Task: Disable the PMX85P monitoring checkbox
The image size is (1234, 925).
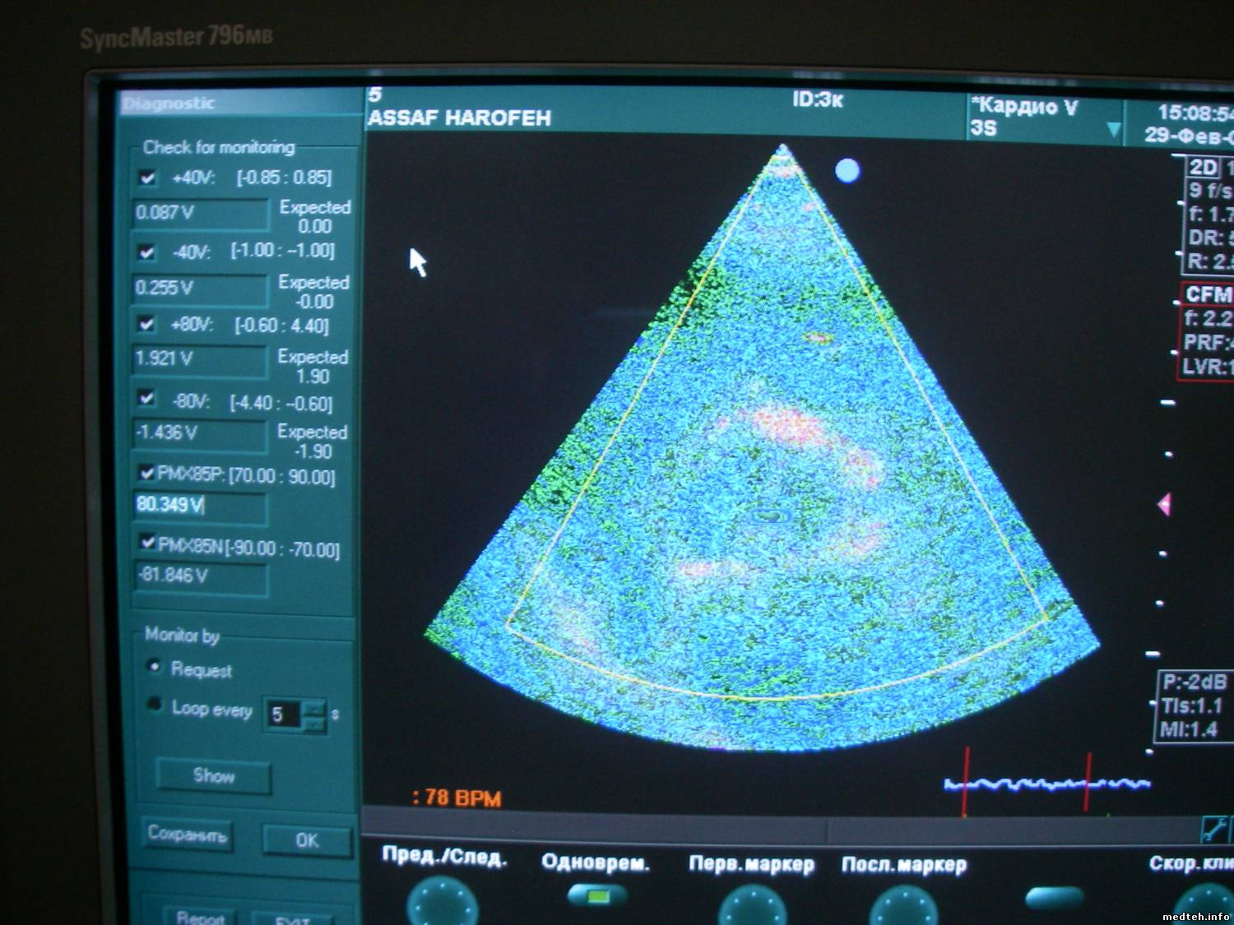Action: point(147,473)
